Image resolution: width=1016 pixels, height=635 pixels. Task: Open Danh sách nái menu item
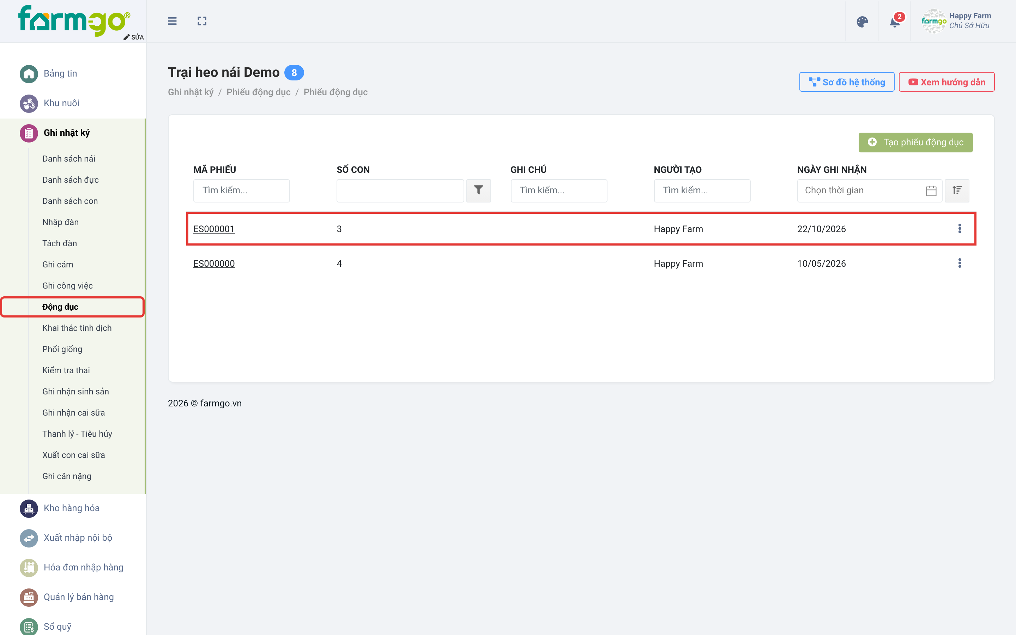tap(69, 159)
